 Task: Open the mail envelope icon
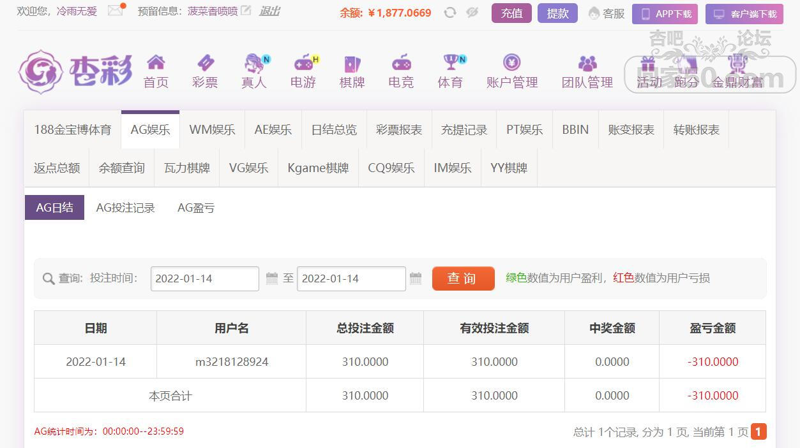click(x=116, y=11)
